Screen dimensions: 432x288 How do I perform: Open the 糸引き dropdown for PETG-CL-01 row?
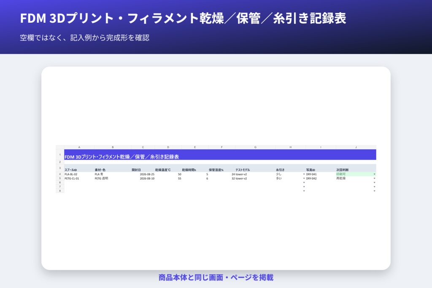click(304, 178)
